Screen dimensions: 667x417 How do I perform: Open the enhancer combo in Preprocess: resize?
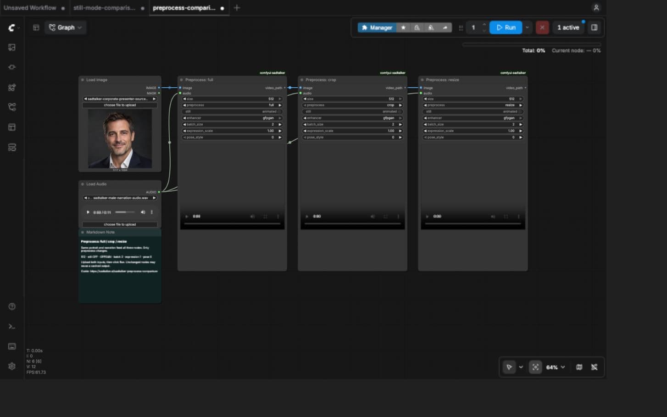click(x=472, y=118)
